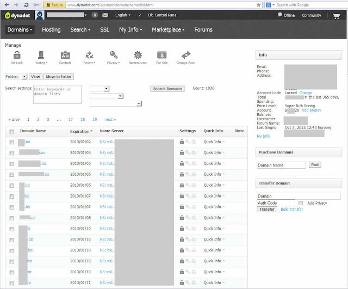Click the Search Domains button

point(167,89)
